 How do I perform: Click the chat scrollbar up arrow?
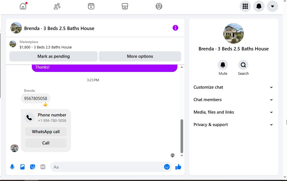182,67
